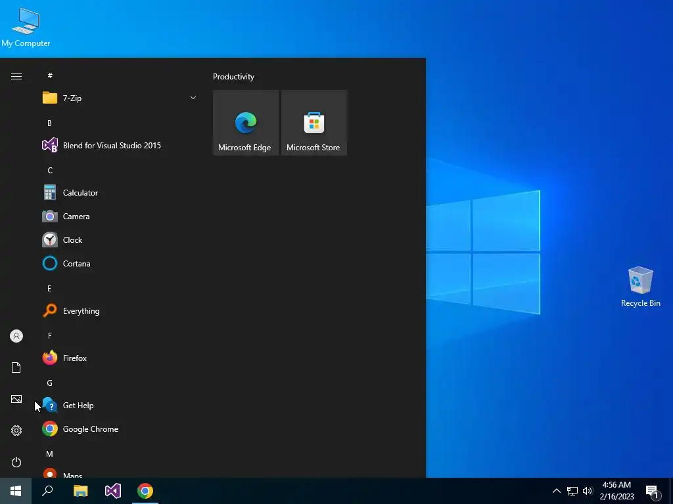Open the Action Center notifications icon
The image size is (673, 504).
(x=653, y=492)
